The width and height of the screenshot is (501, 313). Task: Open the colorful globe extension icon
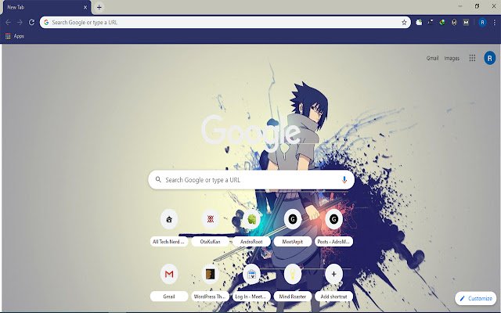pyautogui.click(x=442, y=23)
